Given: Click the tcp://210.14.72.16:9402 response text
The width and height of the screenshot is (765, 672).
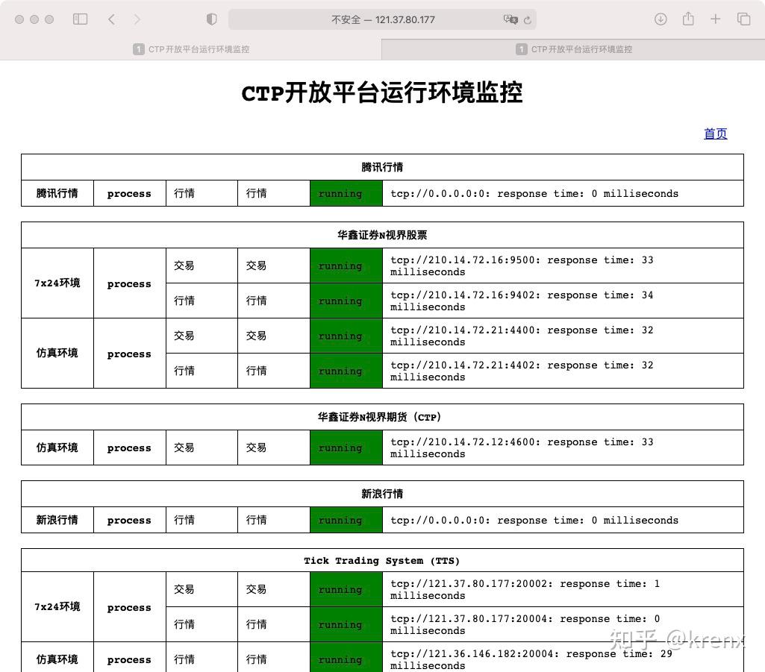Looking at the screenshot, I should point(522,301).
